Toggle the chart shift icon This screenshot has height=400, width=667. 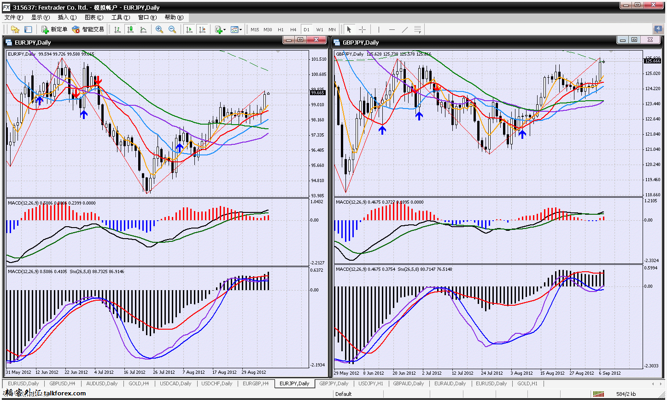(202, 29)
